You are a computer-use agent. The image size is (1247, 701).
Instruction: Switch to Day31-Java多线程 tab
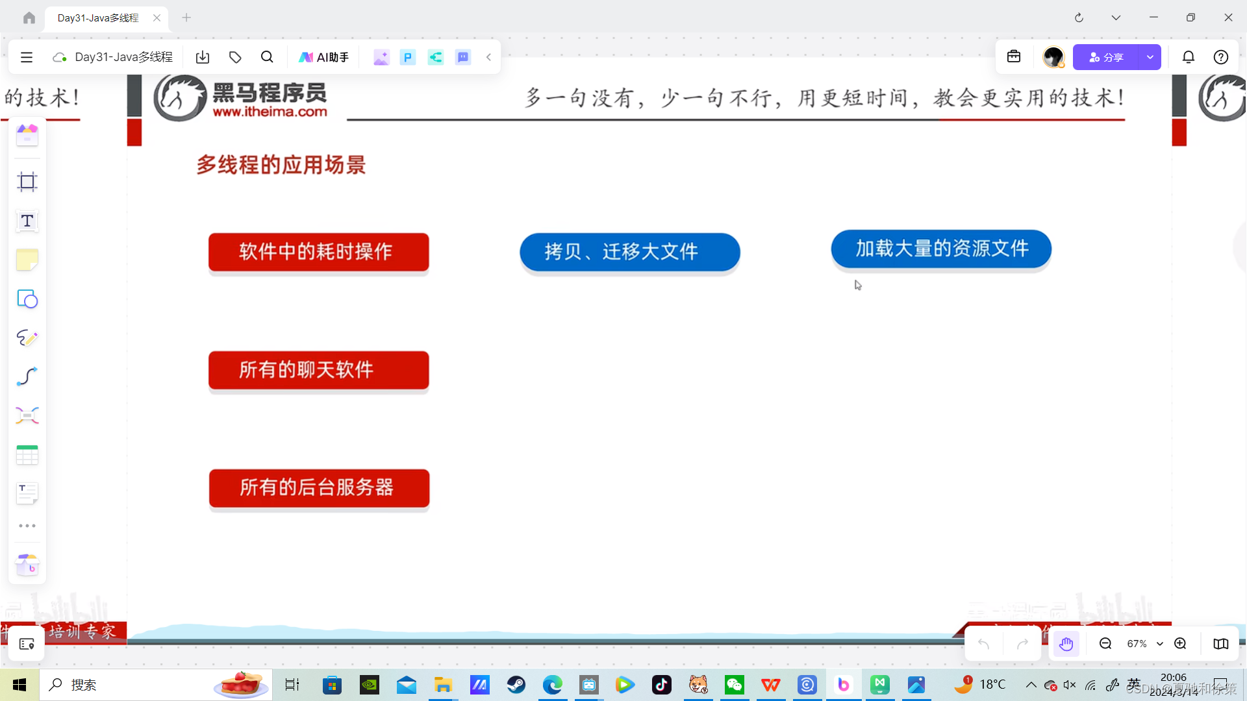[99, 18]
